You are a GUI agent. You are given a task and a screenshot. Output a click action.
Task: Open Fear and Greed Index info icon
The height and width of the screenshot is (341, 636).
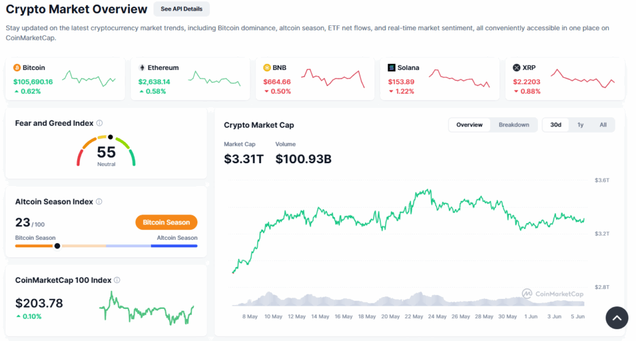(x=99, y=123)
